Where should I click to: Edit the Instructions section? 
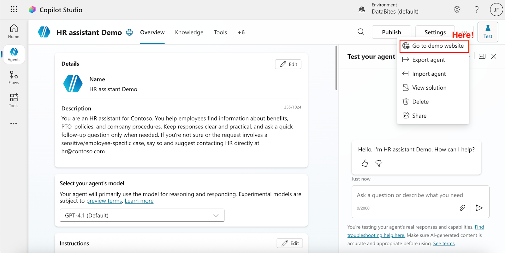pyautogui.click(x=290, y=243)
